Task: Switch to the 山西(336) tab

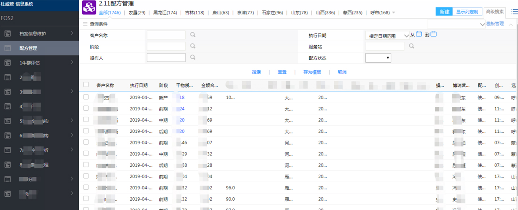Action: 325,13
